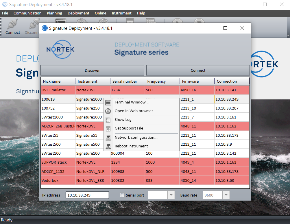Open the Deployment menu
This screenshot has width=290, height=224.
point(78,13)
